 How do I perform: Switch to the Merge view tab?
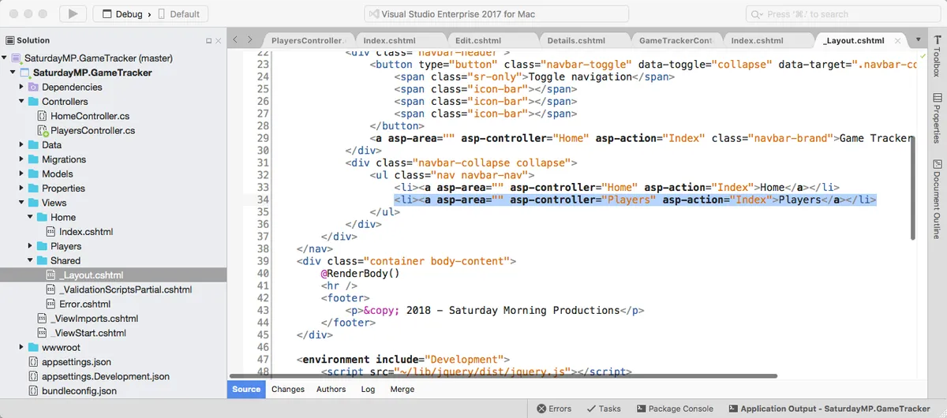tap(402, 389)
